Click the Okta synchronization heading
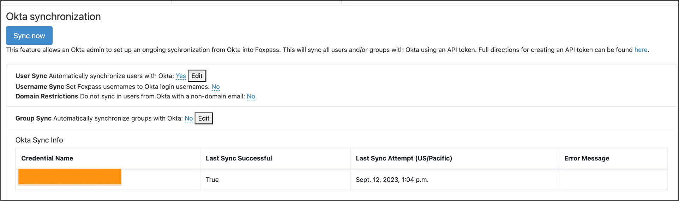 (x=53, y=17)
